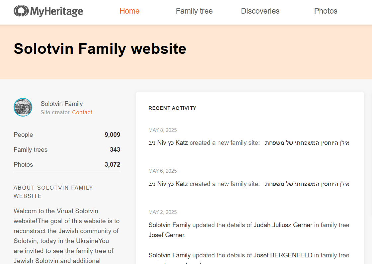Click Solotvin Family in Josef BERGENFELD update
The height and width of the screenshot is (264, 372).
point(169,255)
